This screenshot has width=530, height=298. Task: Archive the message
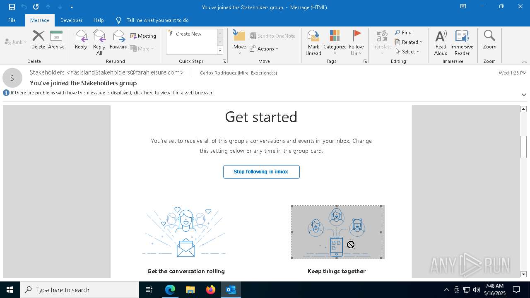pos(56,40)
